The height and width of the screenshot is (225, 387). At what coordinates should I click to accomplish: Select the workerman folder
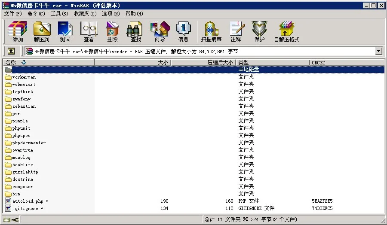point(24,77)
